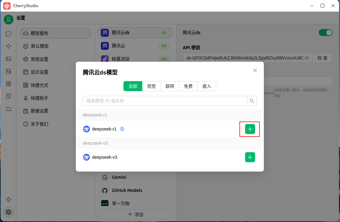Open the Assistants chat icon in sidebar
Viewport: 340px width, 222px height.
click(8, 33)
